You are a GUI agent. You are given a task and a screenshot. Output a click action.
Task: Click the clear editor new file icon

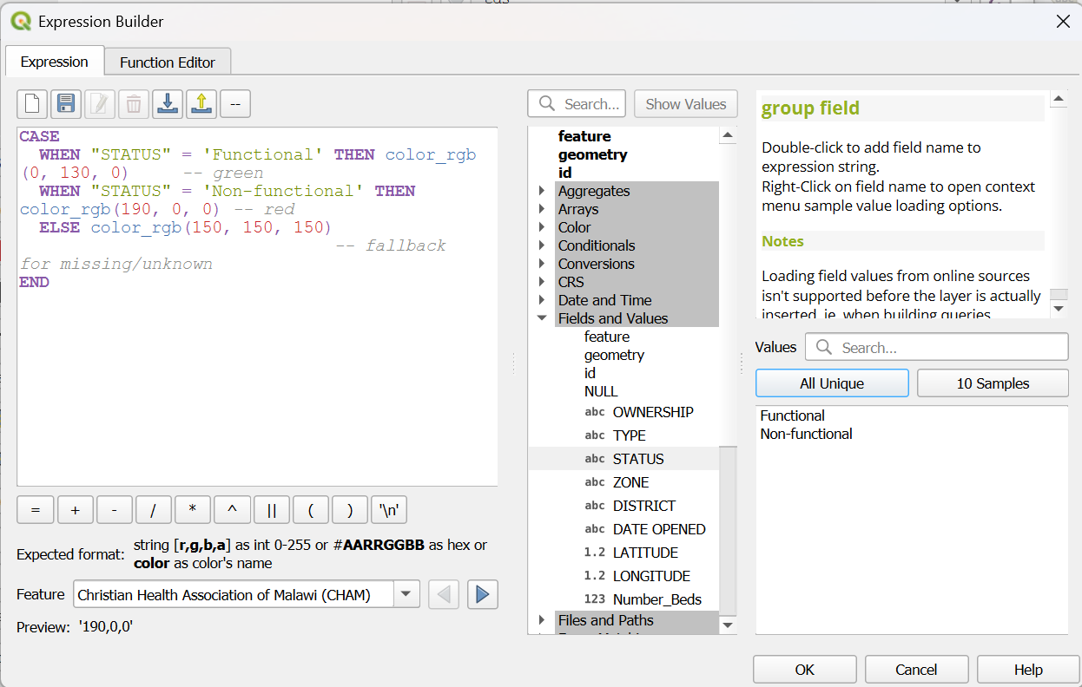pyautogui.click(x=32, y=104)
